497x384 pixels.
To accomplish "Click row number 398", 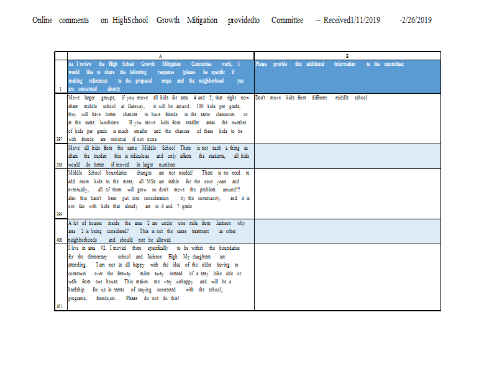I will pyautogui.click(x=61, y=157).
